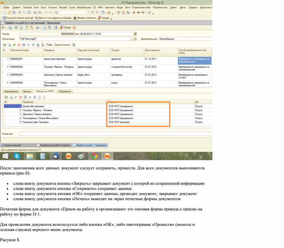Image resolution: width=284 pixels, height=248 pixels.
Task: Click the M+ memory add button
Action: 139,13
